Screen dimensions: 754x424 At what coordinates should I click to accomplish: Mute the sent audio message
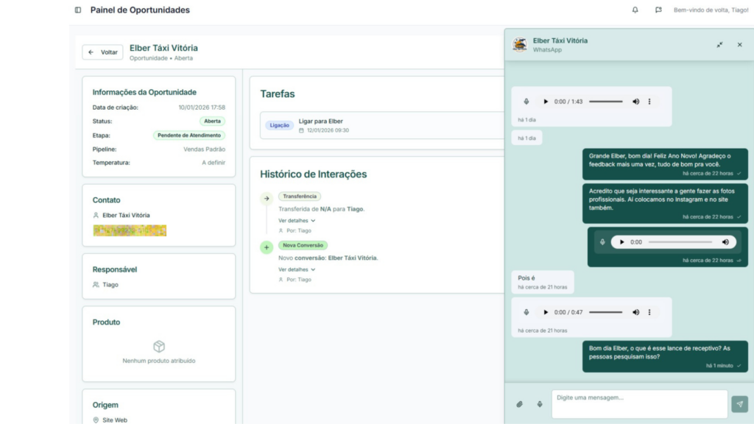click(725, 242)
